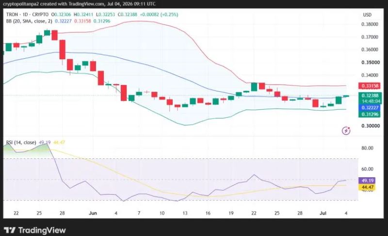
Task: Click the 0.35000 price axis value
Action: click(371, 63)
